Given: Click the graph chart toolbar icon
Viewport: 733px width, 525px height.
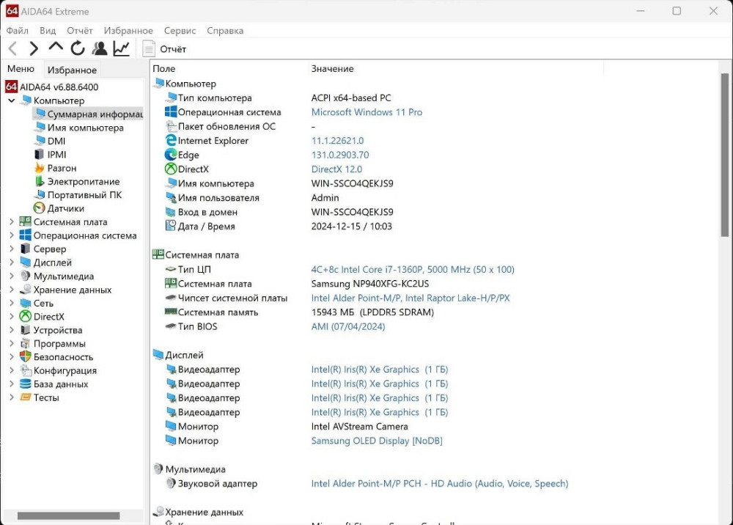Looking at the screenshot, I should point(121,48).
